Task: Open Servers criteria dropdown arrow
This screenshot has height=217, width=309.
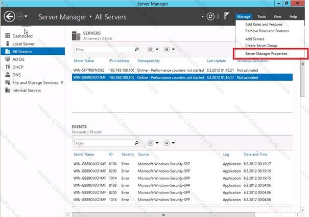Action: pos(157,49)
